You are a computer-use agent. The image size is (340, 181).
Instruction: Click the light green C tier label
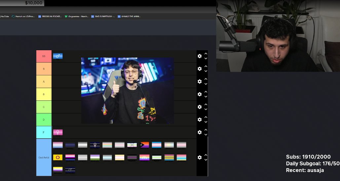click(x=44, y=107)
